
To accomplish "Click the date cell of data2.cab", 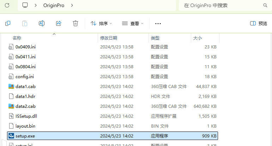I will click(x=117, y=106).
